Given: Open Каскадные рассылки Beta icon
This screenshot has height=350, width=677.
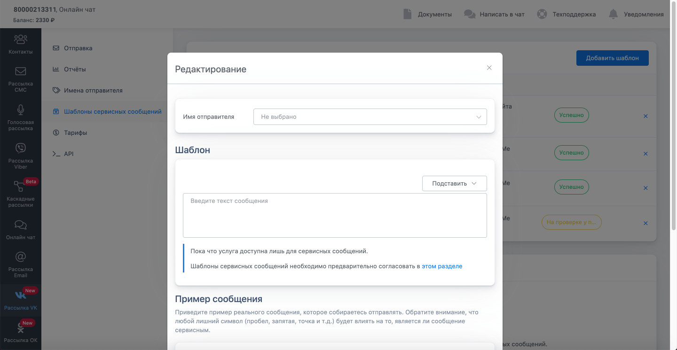Looking at the screenshot, I should (x=19, y=187).
